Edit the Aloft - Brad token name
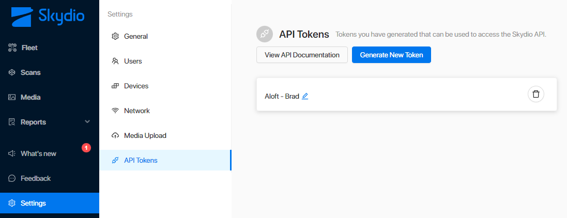The height and width of the screenshot is (218, 567). [305, 96]
